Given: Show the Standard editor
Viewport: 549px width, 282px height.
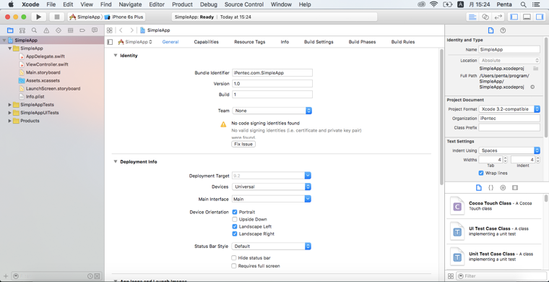Looking at the screenshot, I should pos(472,17).
